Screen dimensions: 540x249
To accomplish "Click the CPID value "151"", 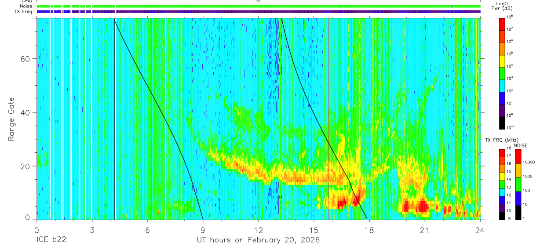I will [x=259, y=1].
